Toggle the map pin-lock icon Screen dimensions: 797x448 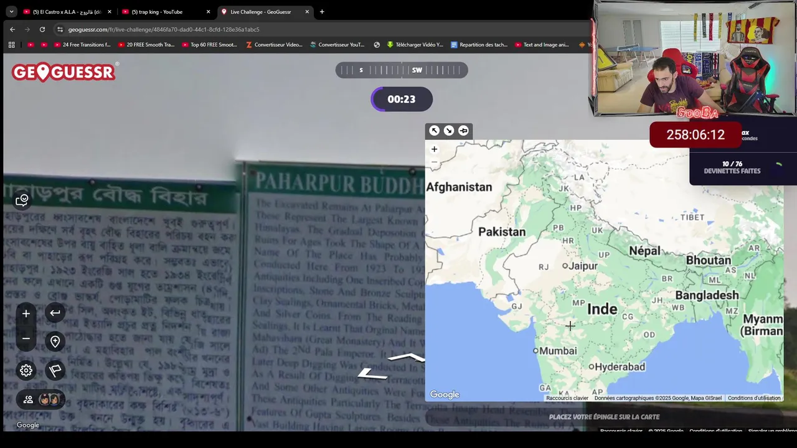(463, 131)
